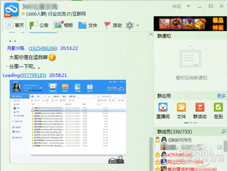
Task: Click the 360 cloud group avatar icon
Action: click(x=11, y=10)
